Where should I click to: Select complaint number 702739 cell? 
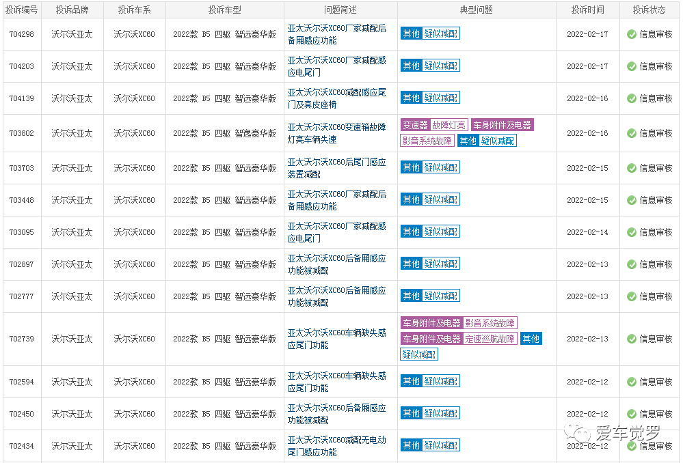[22, 339]
